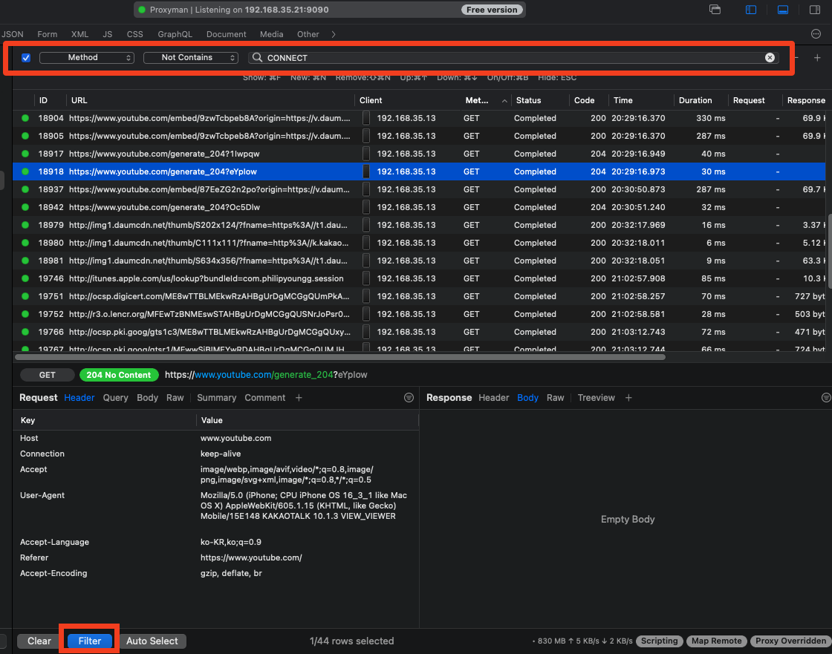This screenshot has height=654, width=832.
Task: Add a new Request tab with the plus icon
Action: pyautogui.click(x=299, y=398)
